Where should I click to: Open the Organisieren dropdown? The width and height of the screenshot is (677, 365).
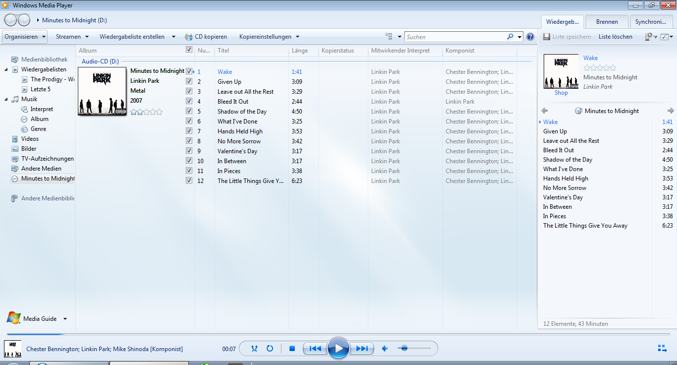pyautogui.click(x=25, y=37)
